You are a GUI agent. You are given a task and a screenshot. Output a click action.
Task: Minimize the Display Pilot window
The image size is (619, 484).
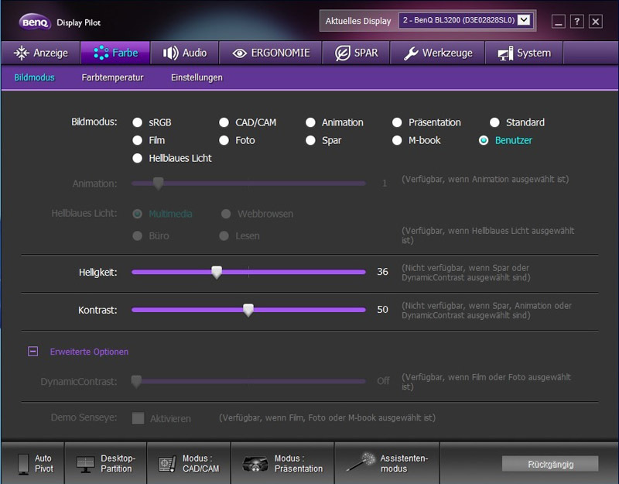coord(558,21)
